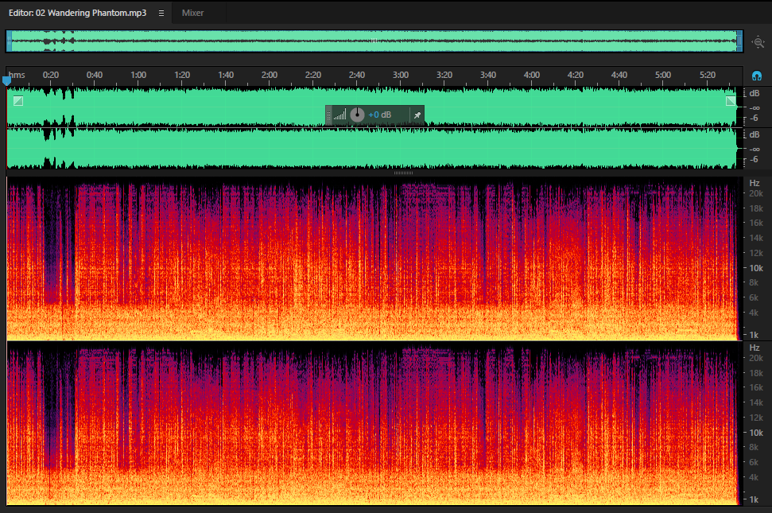Click the fade-in handle at waveform start
772x513 pixels.
point(18,101)
